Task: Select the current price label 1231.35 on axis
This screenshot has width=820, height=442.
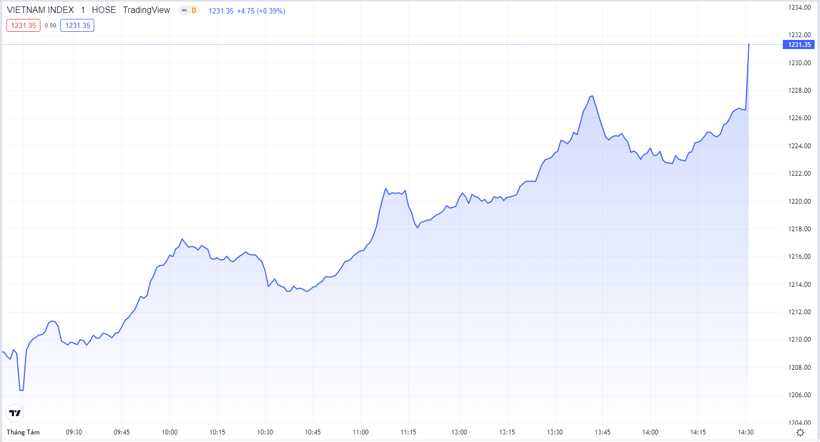Action: (x=799, y=45)
